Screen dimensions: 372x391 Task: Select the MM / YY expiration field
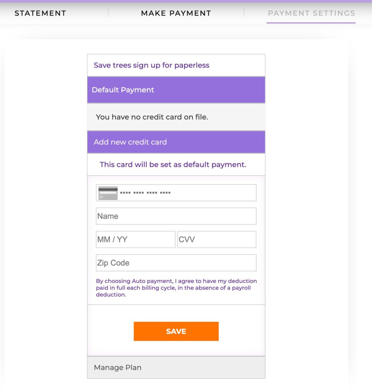pos(135,239)
